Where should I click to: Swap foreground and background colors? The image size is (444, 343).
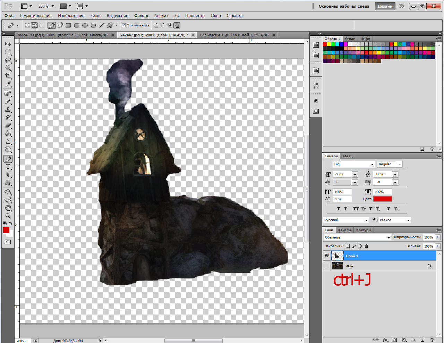pos(11,223)
